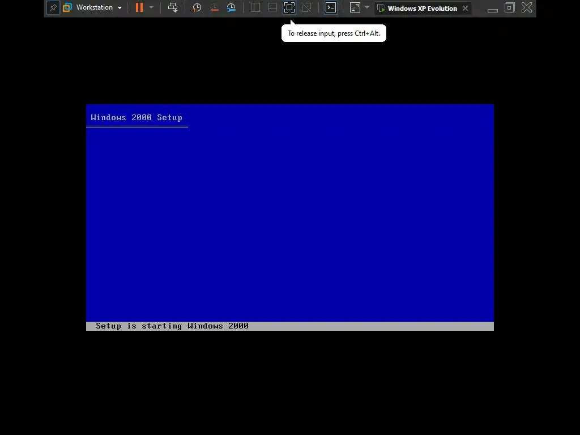The height and width of the screenshot is (435, 580).
Task: Close the VMware Workstation window
Action: (527, 7)
